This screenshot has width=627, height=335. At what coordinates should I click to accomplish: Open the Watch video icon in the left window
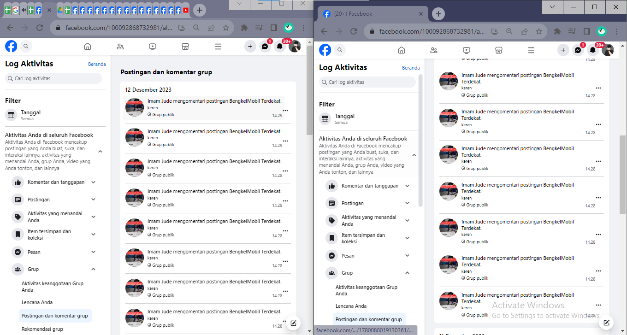pos(153,47)
